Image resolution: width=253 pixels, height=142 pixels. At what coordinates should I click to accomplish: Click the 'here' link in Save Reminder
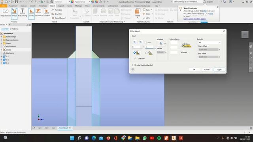point(211,13)
